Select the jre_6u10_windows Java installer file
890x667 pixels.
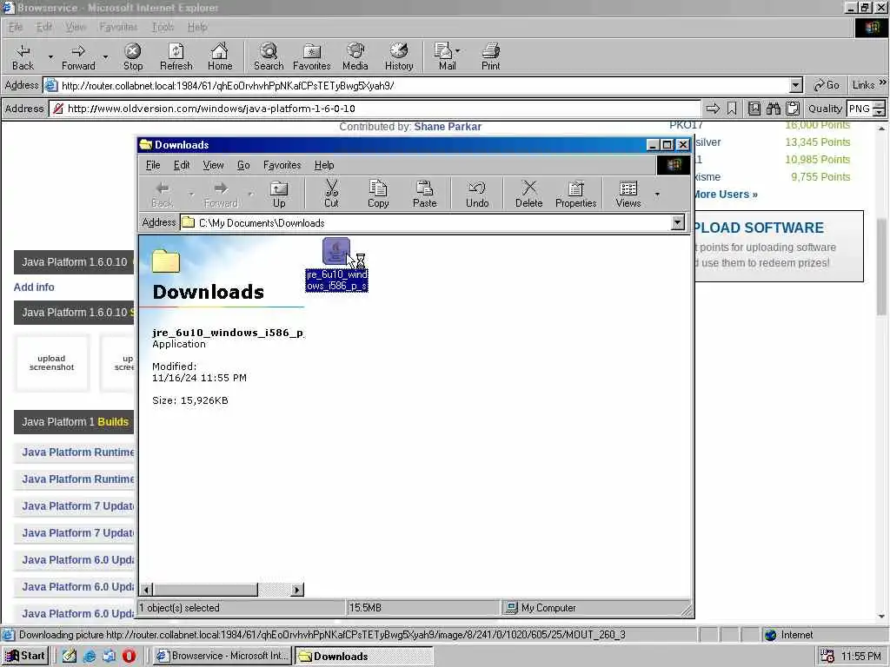tap(336, 264)
